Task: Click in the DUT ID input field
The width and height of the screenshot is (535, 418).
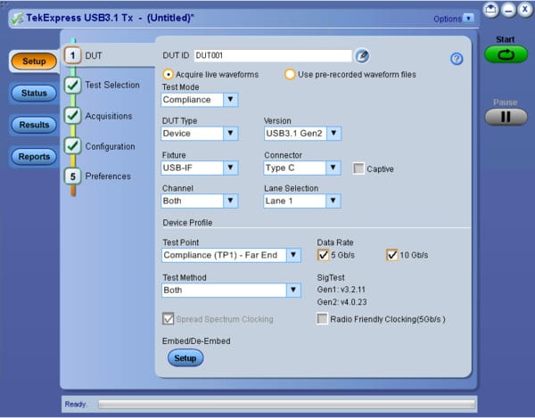Action: 273,55
